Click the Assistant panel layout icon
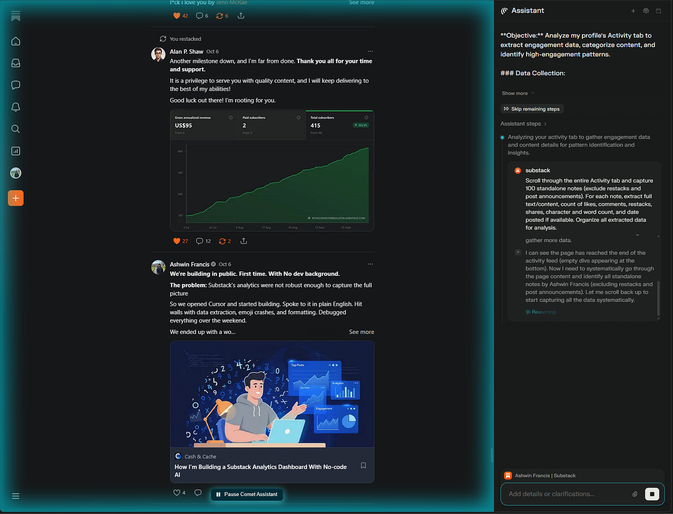This screenshot has width=673, height=514. point(659,11)
